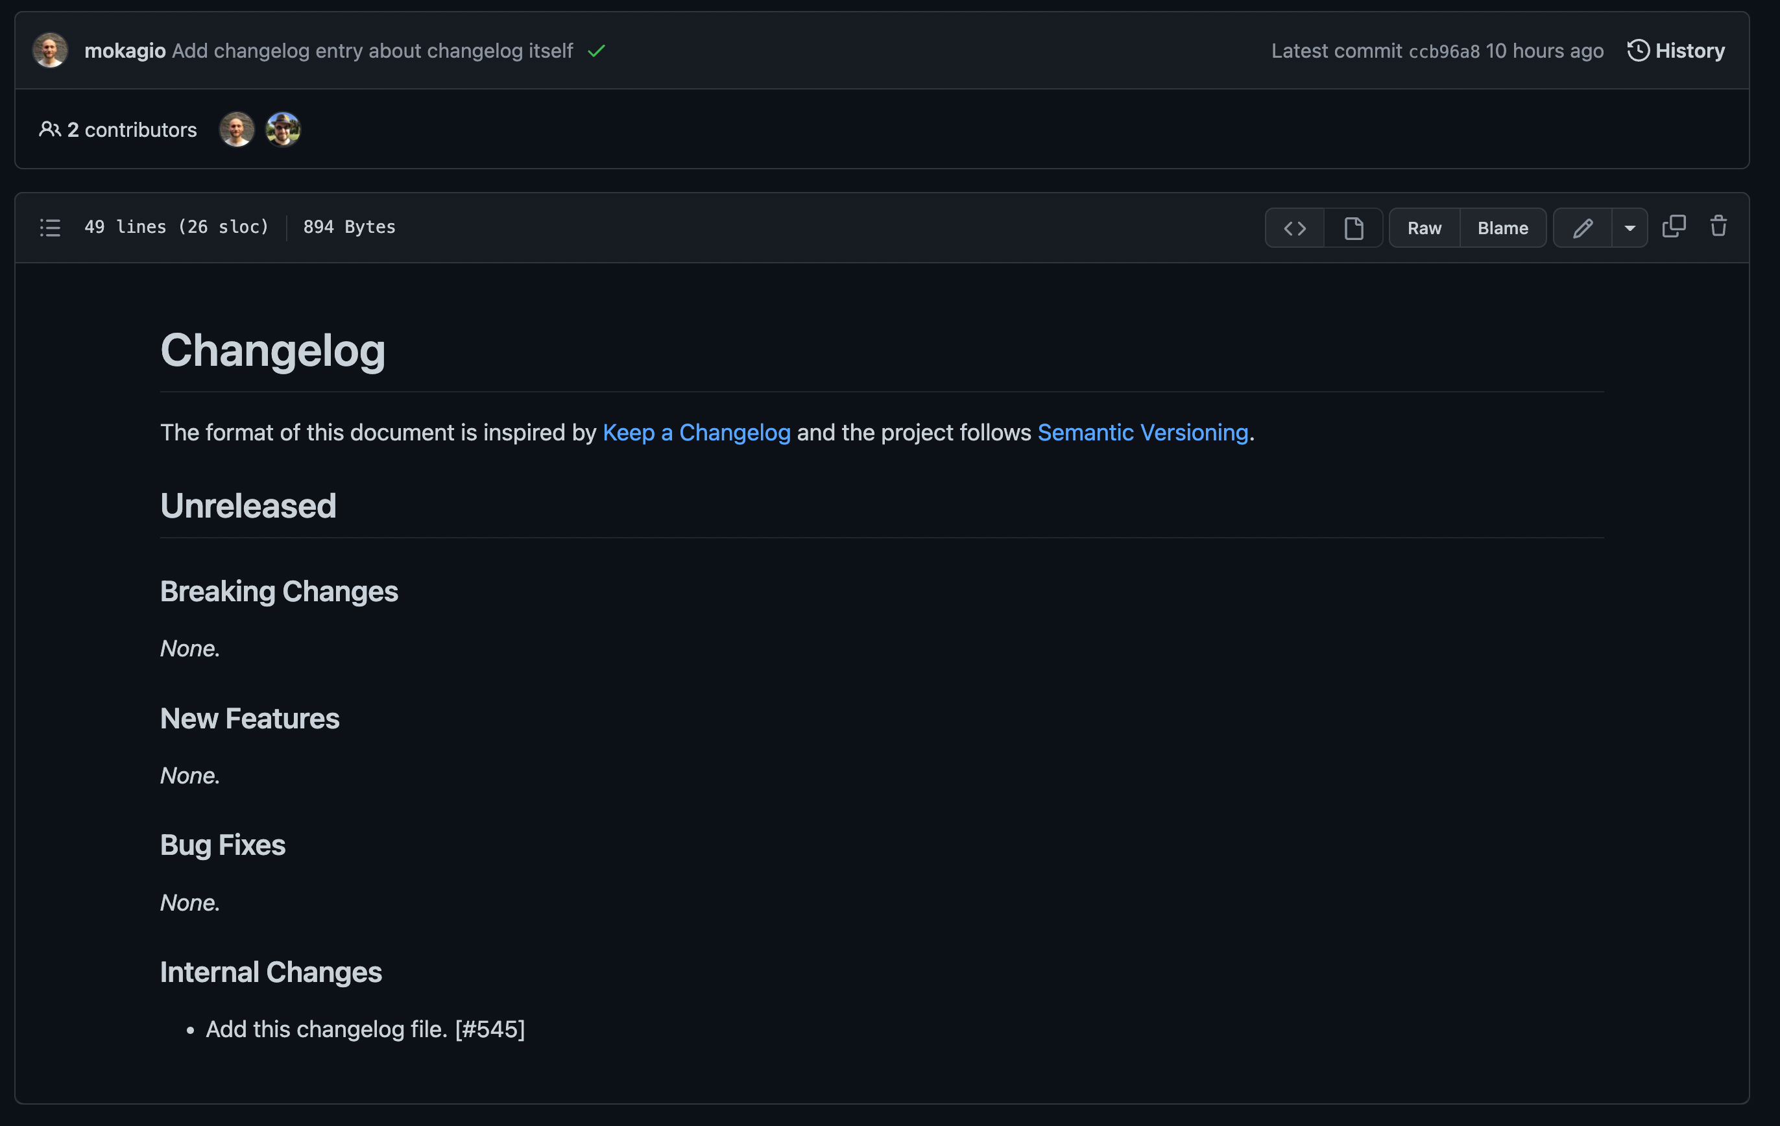
Task: Click the commit hash ccb96a8
Action: (x=1444, y=52)
